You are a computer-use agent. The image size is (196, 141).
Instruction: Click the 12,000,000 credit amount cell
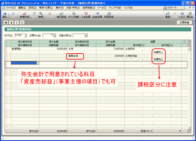[x=110, y=49]
